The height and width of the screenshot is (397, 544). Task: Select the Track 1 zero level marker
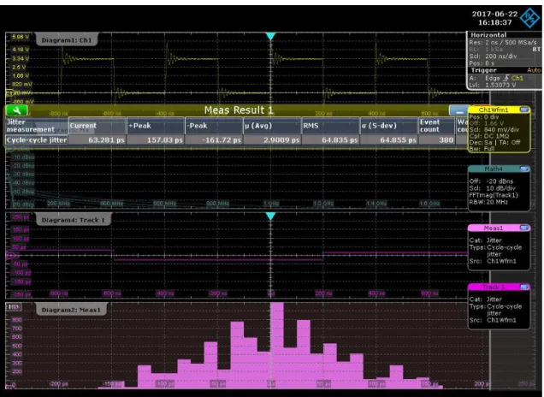[x=9, y=256]
